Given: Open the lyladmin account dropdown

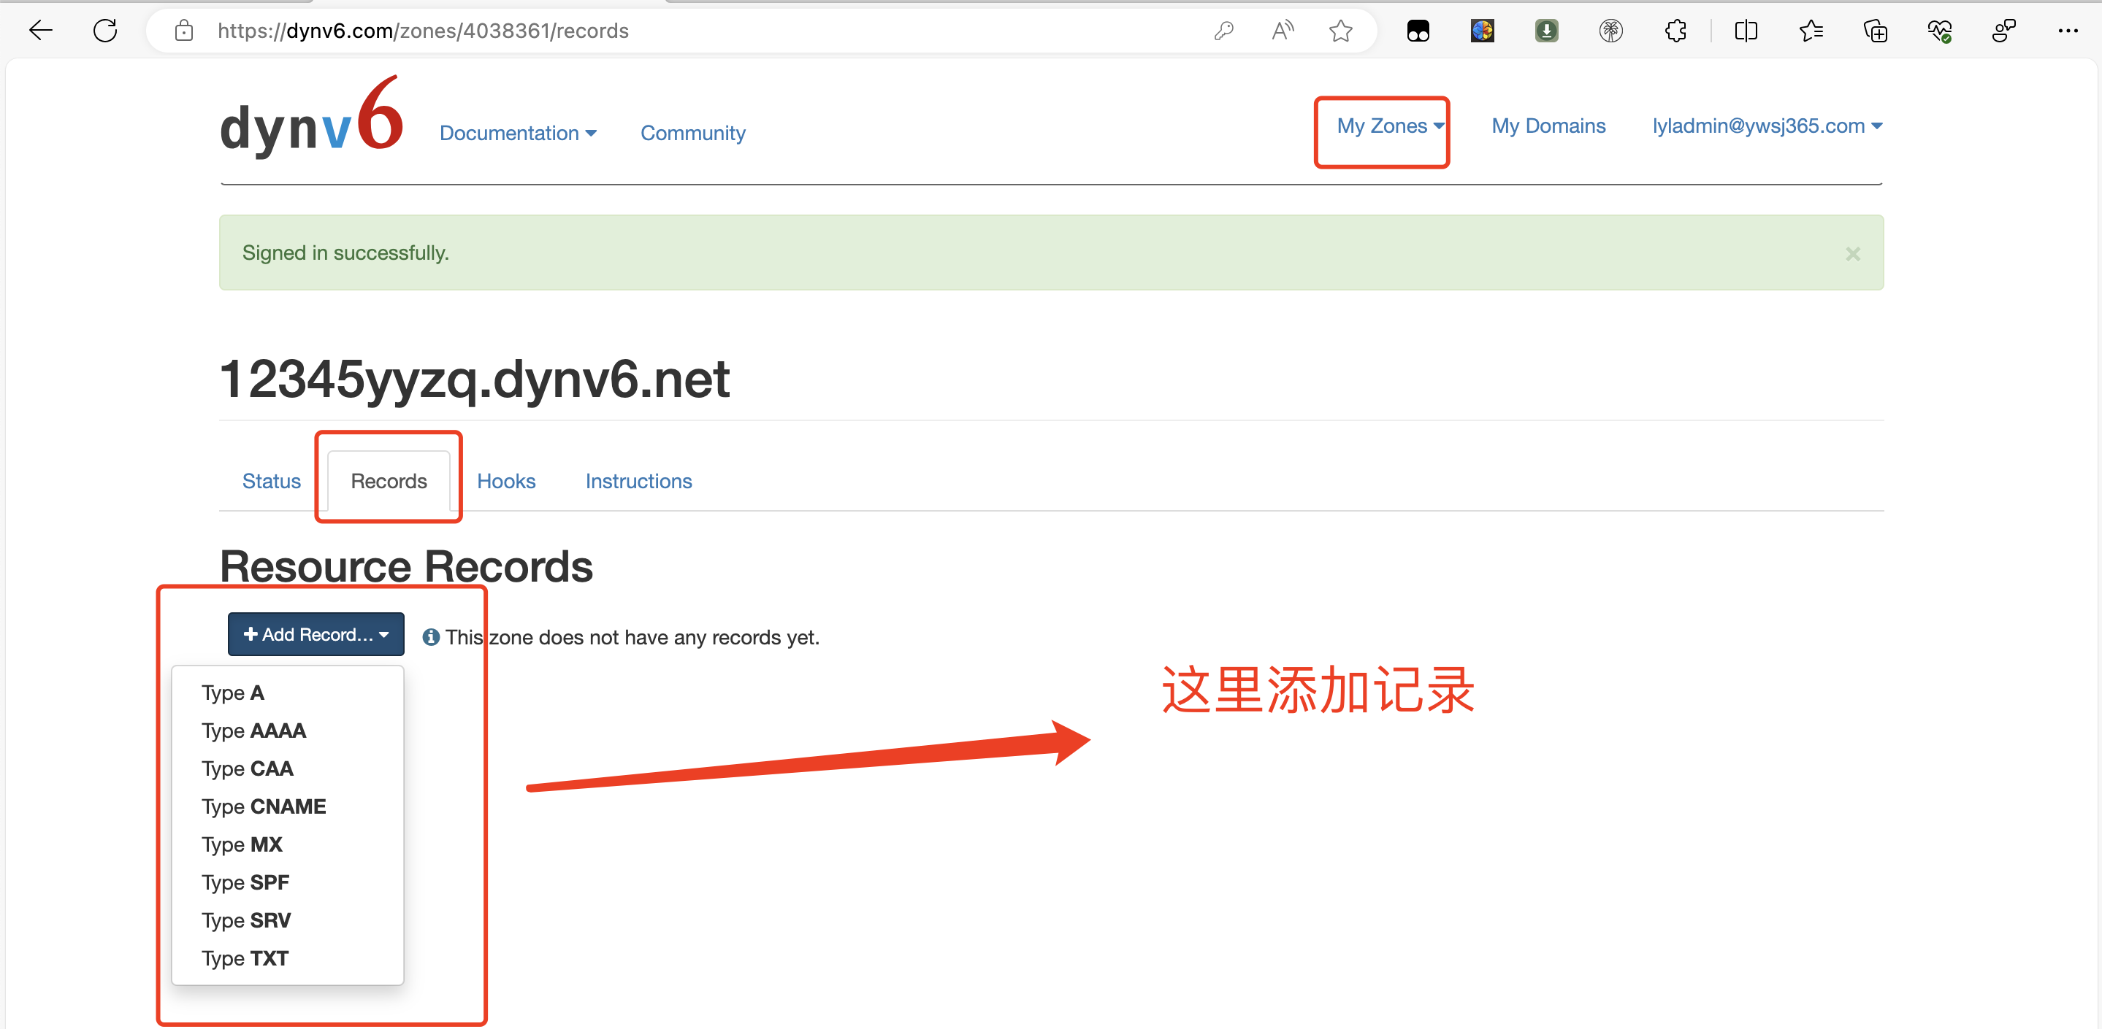Looking at the screenshot, I should pyautogui.click(x=1767, y=126).
